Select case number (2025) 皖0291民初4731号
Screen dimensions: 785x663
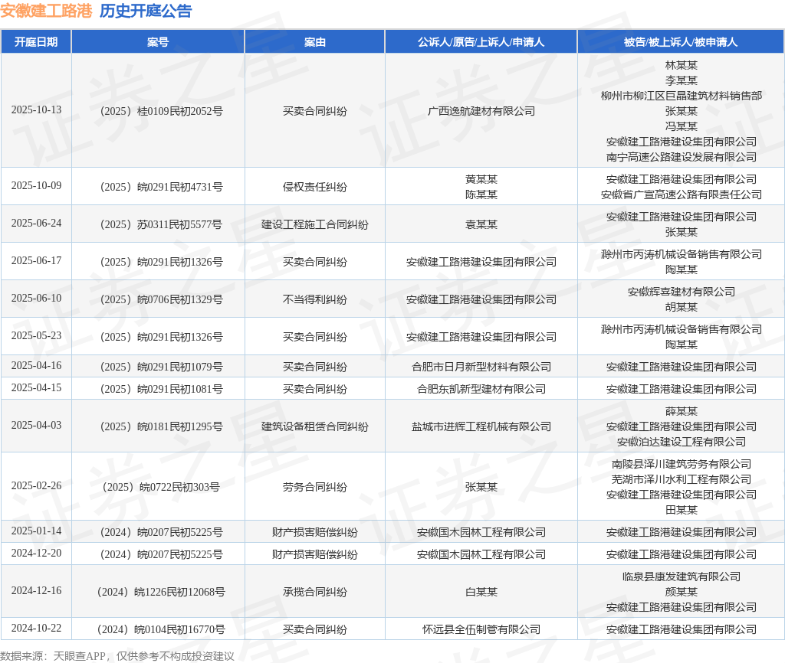coord(161,187)
